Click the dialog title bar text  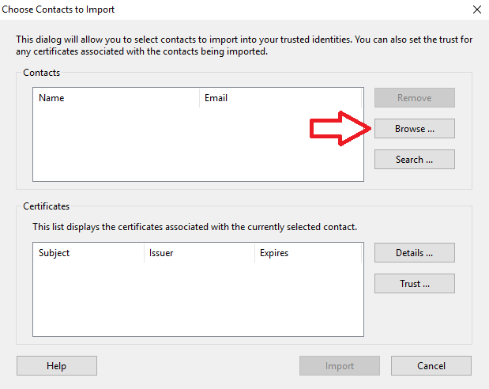pos(58,9)
